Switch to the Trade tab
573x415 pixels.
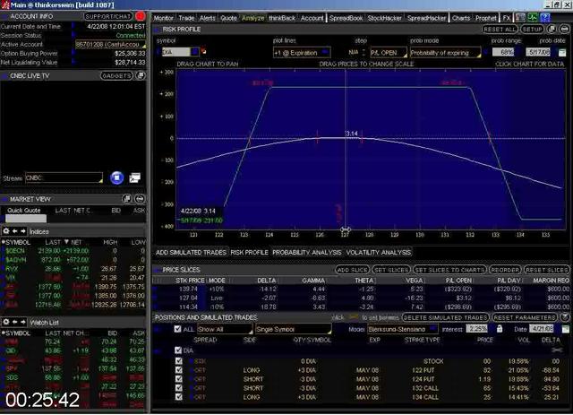click(x=186, y=18)
